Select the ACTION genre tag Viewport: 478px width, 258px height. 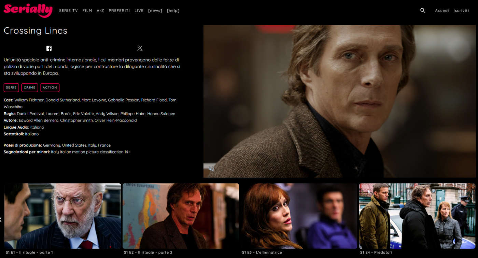point(50,87)
